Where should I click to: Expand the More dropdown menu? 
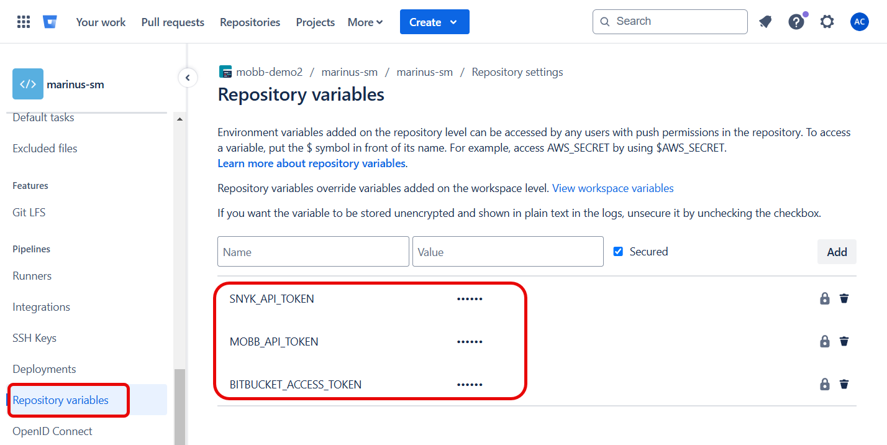(365, 22)
